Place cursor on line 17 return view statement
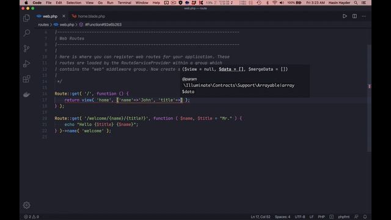The width and height of the screenshot is (391, 220). 127,100
